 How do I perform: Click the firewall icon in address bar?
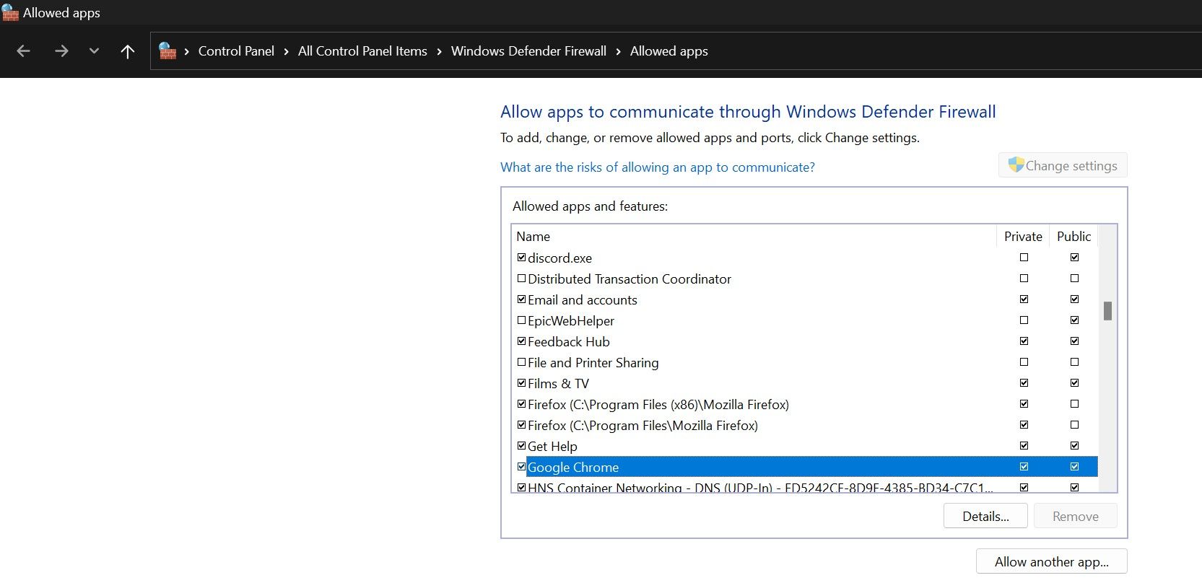167,51
